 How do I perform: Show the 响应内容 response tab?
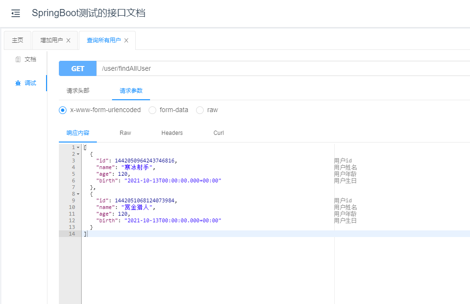click(78, 133)
